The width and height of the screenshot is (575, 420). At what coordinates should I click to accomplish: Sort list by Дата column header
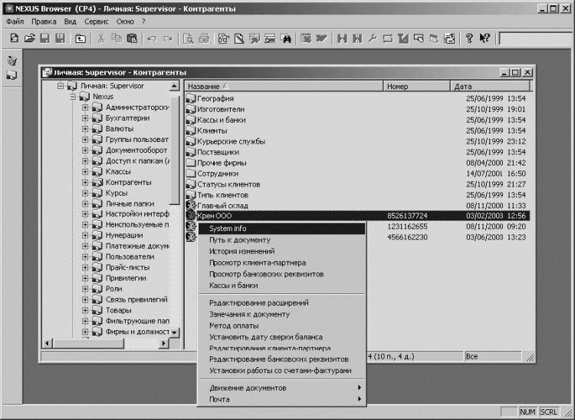coord(490,86)
